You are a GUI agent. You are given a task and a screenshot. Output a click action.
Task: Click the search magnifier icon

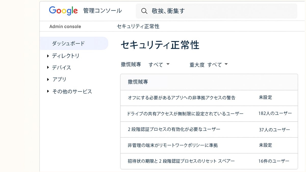144,11
